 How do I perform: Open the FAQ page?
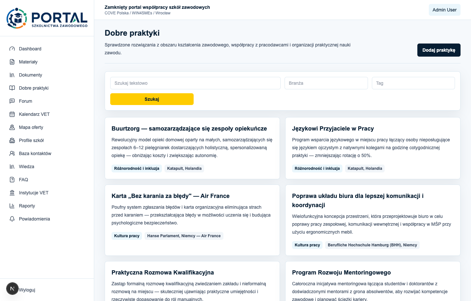[47, 180]
